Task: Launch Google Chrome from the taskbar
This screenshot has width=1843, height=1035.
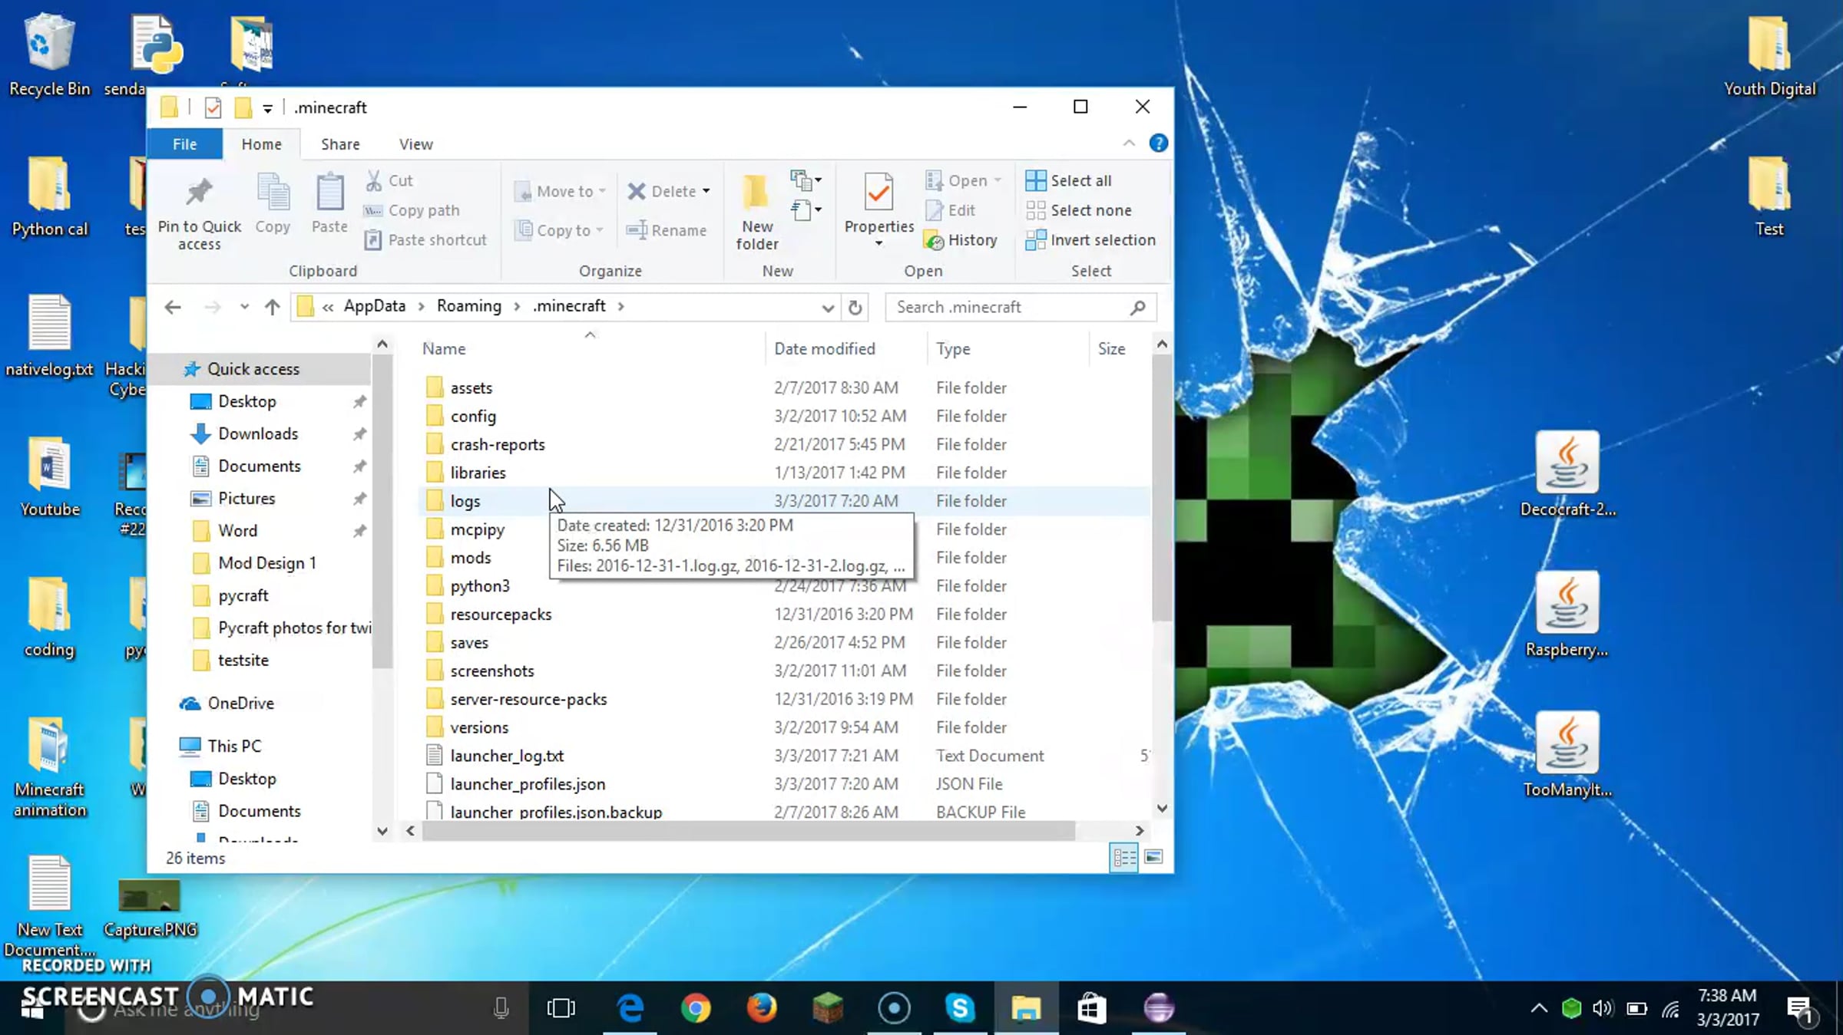Action: [696, 1007]
